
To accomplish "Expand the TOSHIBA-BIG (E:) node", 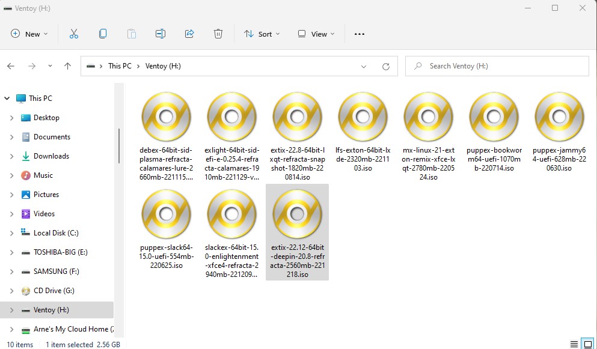I will [x=12, y=252].
